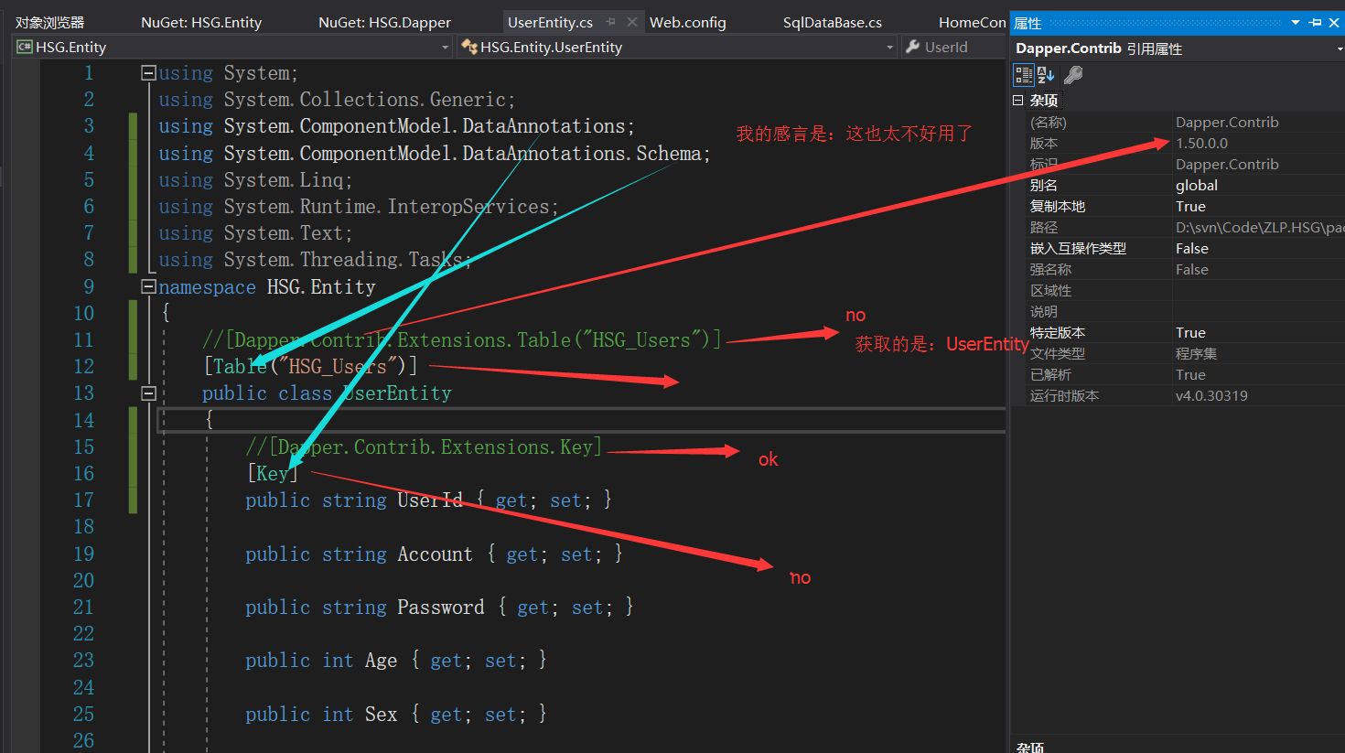The width and height of the screenshot is (1345, 753).
Task: Select the 强名称 property row label
Action: coord(1050,269)
